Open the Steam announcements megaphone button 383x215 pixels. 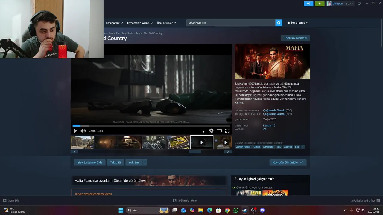pyautogui.click(x=308, y=4)
